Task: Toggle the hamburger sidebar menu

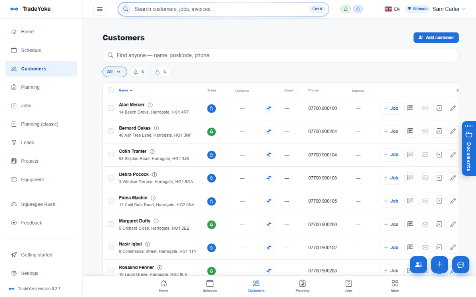Action: coord(100,9)
